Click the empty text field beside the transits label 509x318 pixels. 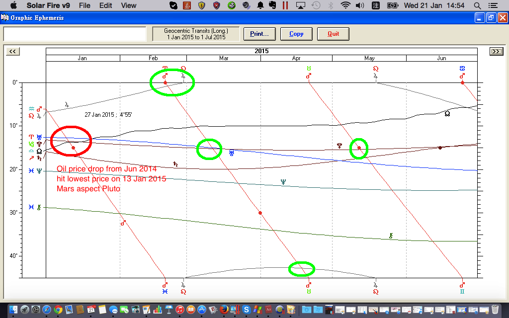[x=75, y=34]
